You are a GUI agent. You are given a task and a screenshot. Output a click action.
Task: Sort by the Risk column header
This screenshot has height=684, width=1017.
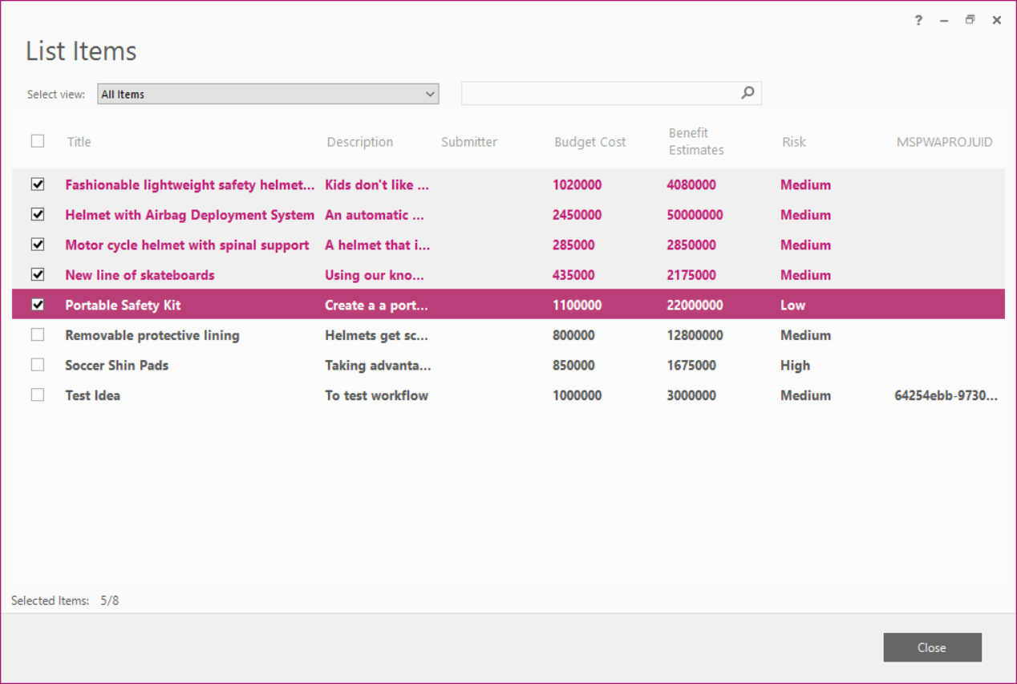pos(794,141)
